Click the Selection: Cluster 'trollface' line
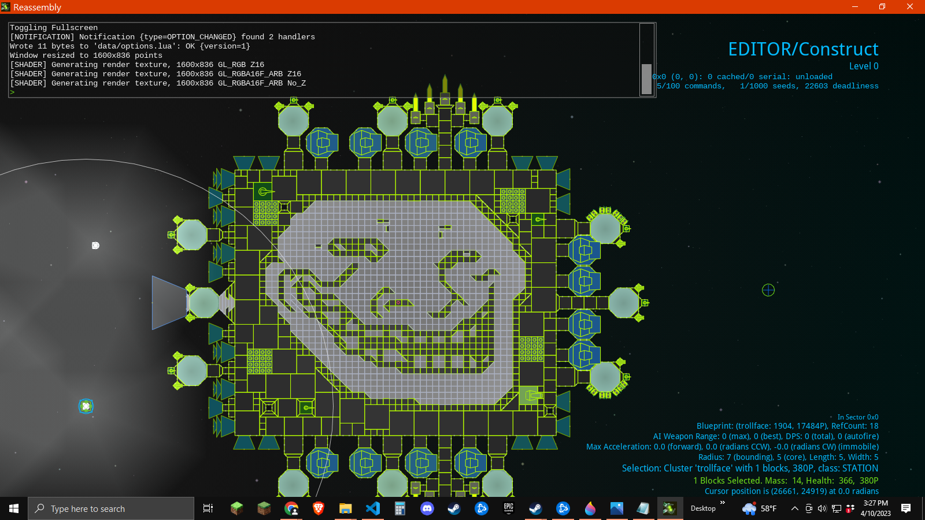 coord(750,468)
